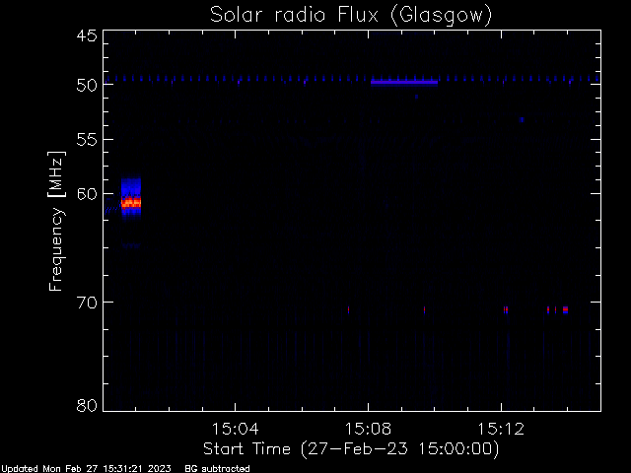This screenshot has height=473, width=631.
Task: Click the '60' frequency tick label
Action: coord(87,194)
